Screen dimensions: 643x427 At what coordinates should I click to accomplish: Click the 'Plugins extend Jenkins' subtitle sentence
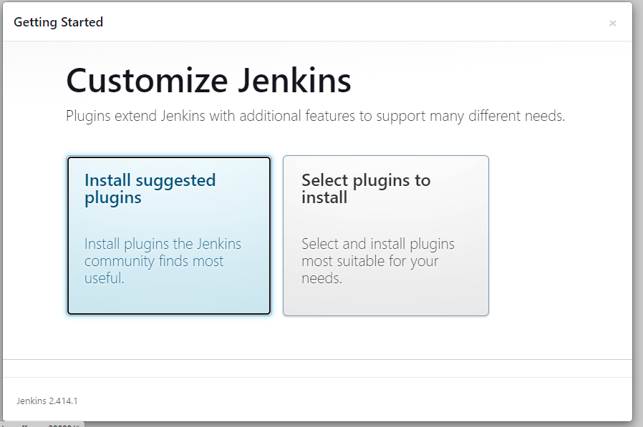tap(315, 116)
